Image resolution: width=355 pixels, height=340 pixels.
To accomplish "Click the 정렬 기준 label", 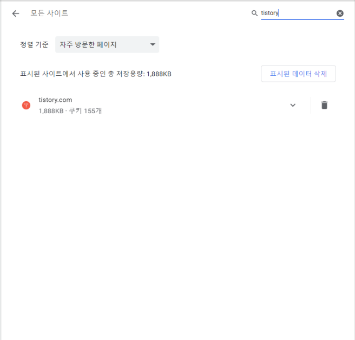I will pos(34,44).
